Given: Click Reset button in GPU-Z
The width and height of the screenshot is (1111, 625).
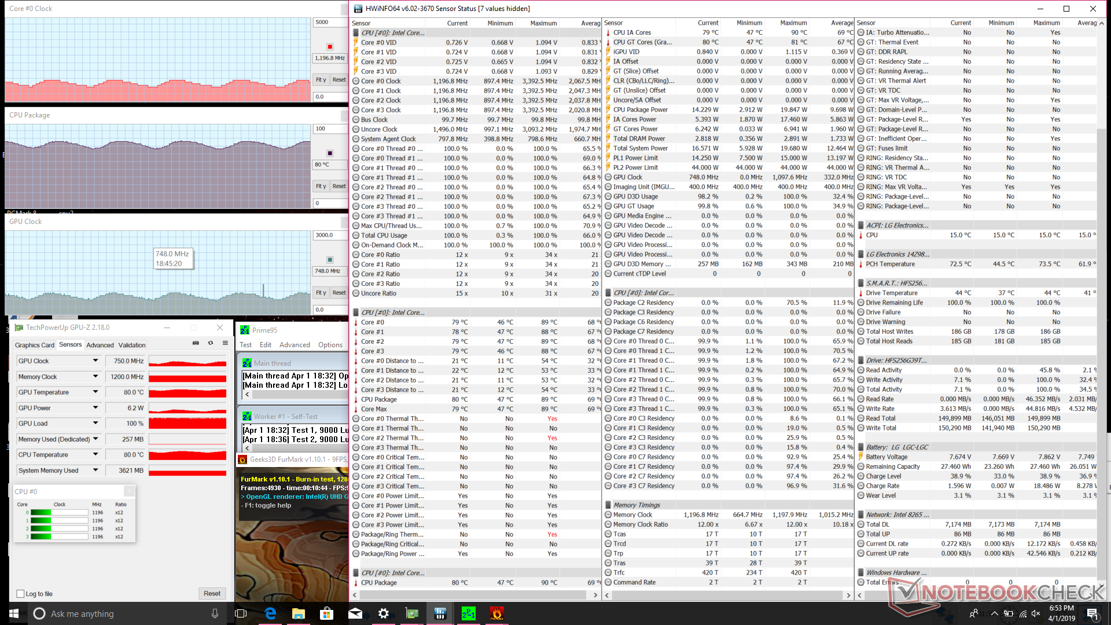Looking at the screenshot, I should click(x=212, y=594).
